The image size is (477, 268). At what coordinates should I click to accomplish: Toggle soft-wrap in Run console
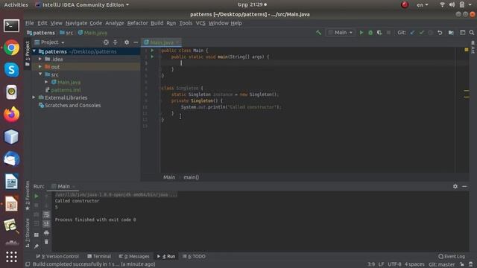tap(46, 215)
